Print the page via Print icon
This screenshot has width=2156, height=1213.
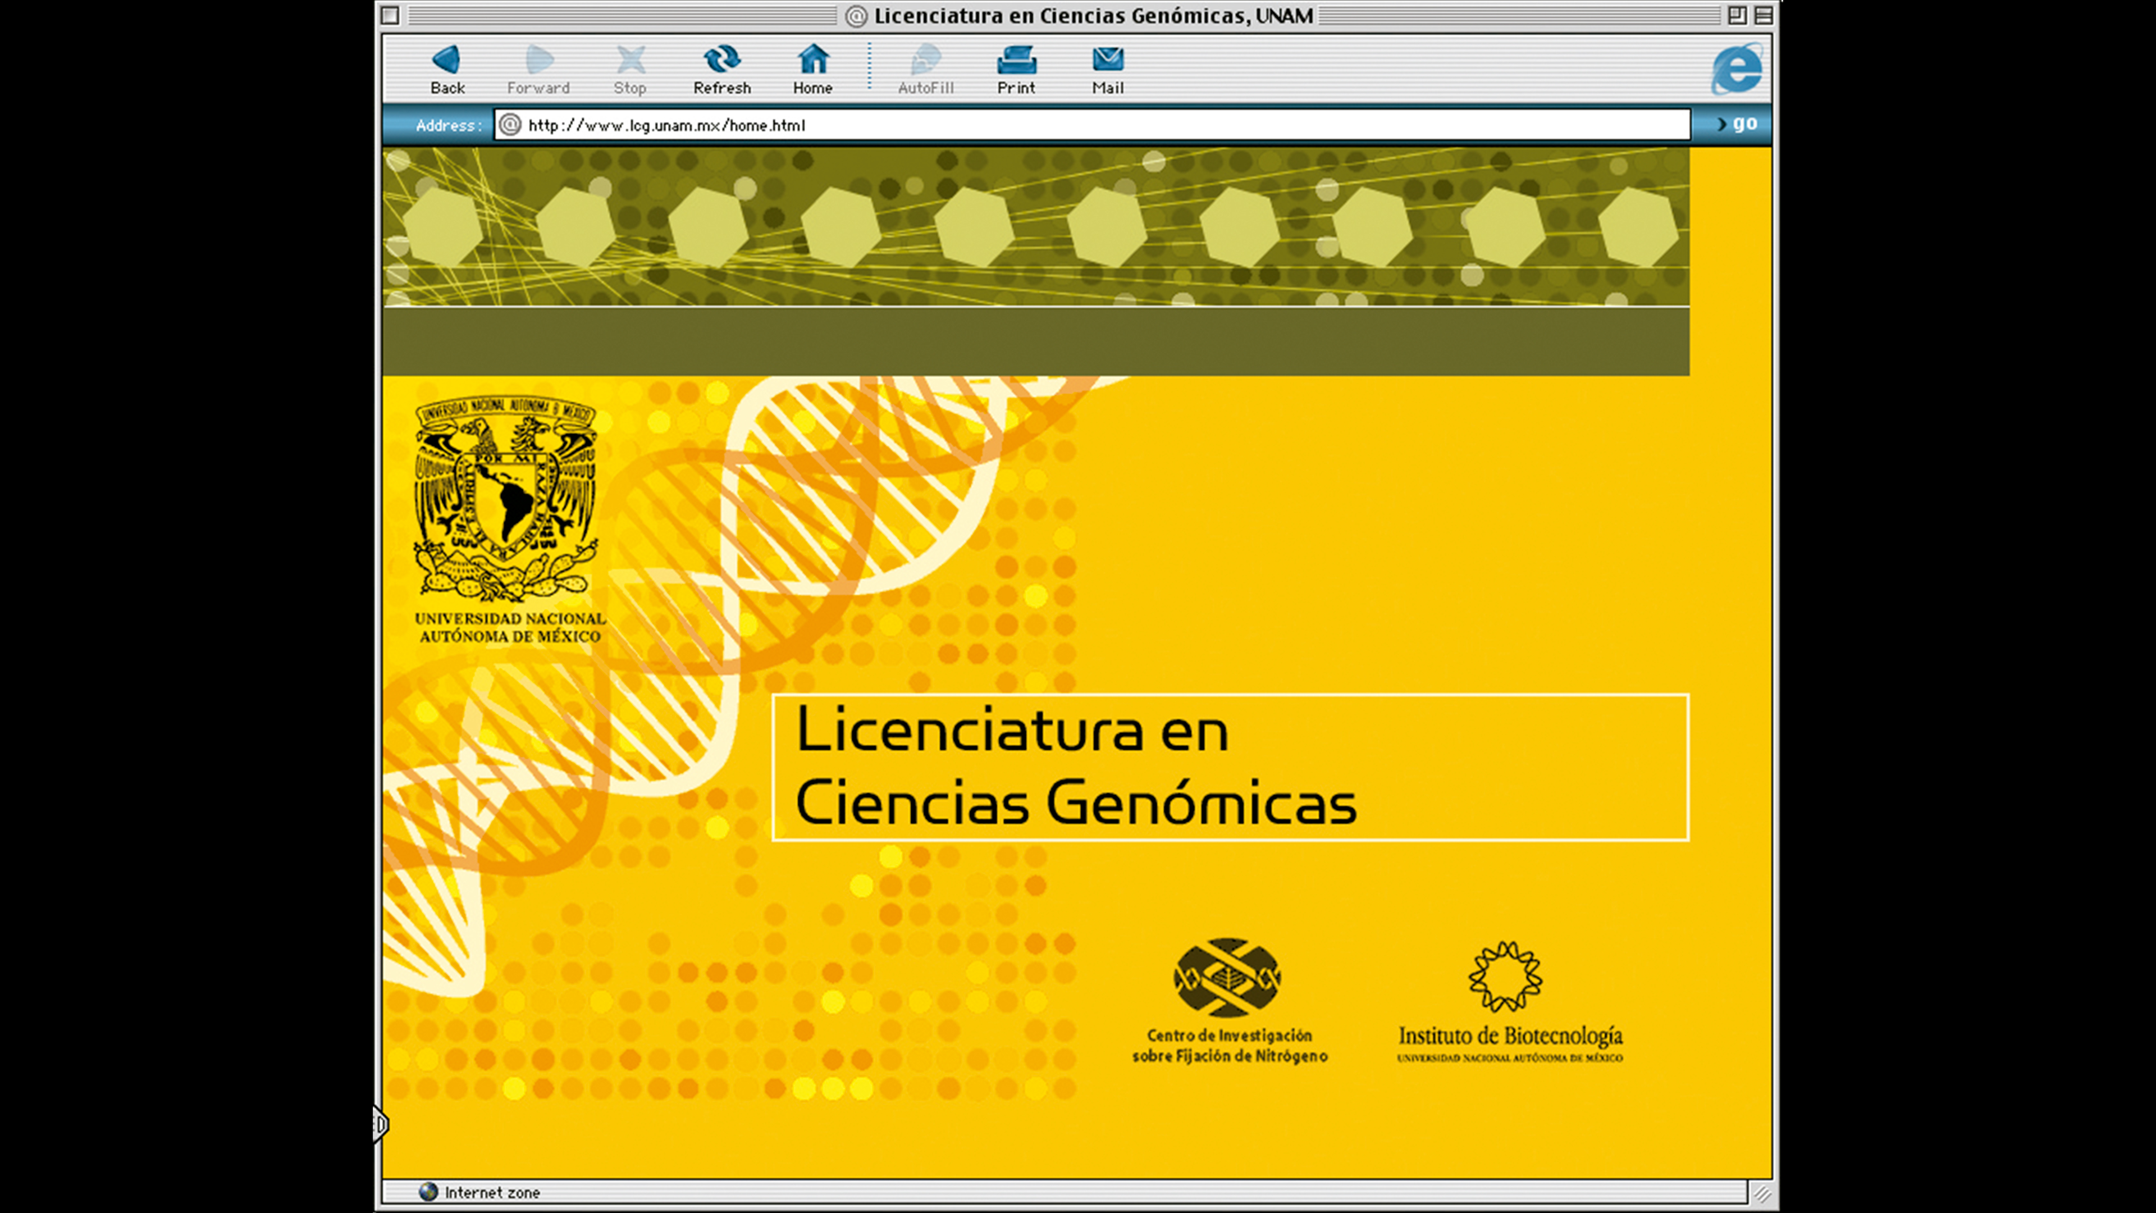coord(1016,70)
